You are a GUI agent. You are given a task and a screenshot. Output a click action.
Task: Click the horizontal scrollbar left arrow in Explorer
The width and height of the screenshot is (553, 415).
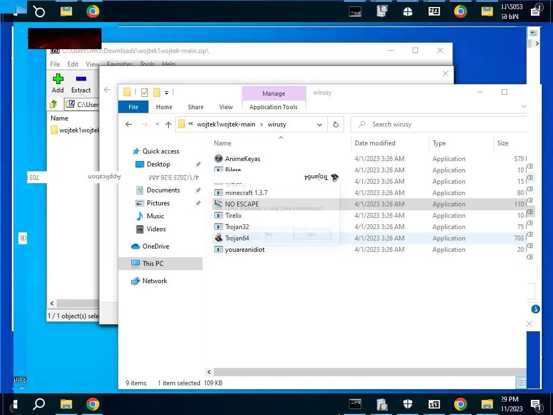[209, 372]
